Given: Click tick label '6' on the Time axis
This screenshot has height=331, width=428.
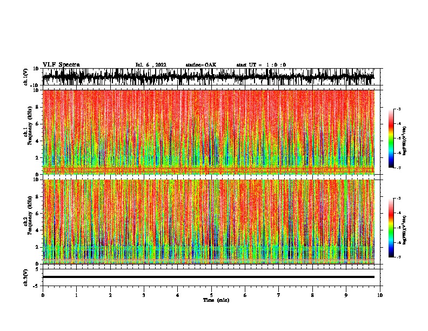Looking at the screenshot, I should [x=245, y=295].
